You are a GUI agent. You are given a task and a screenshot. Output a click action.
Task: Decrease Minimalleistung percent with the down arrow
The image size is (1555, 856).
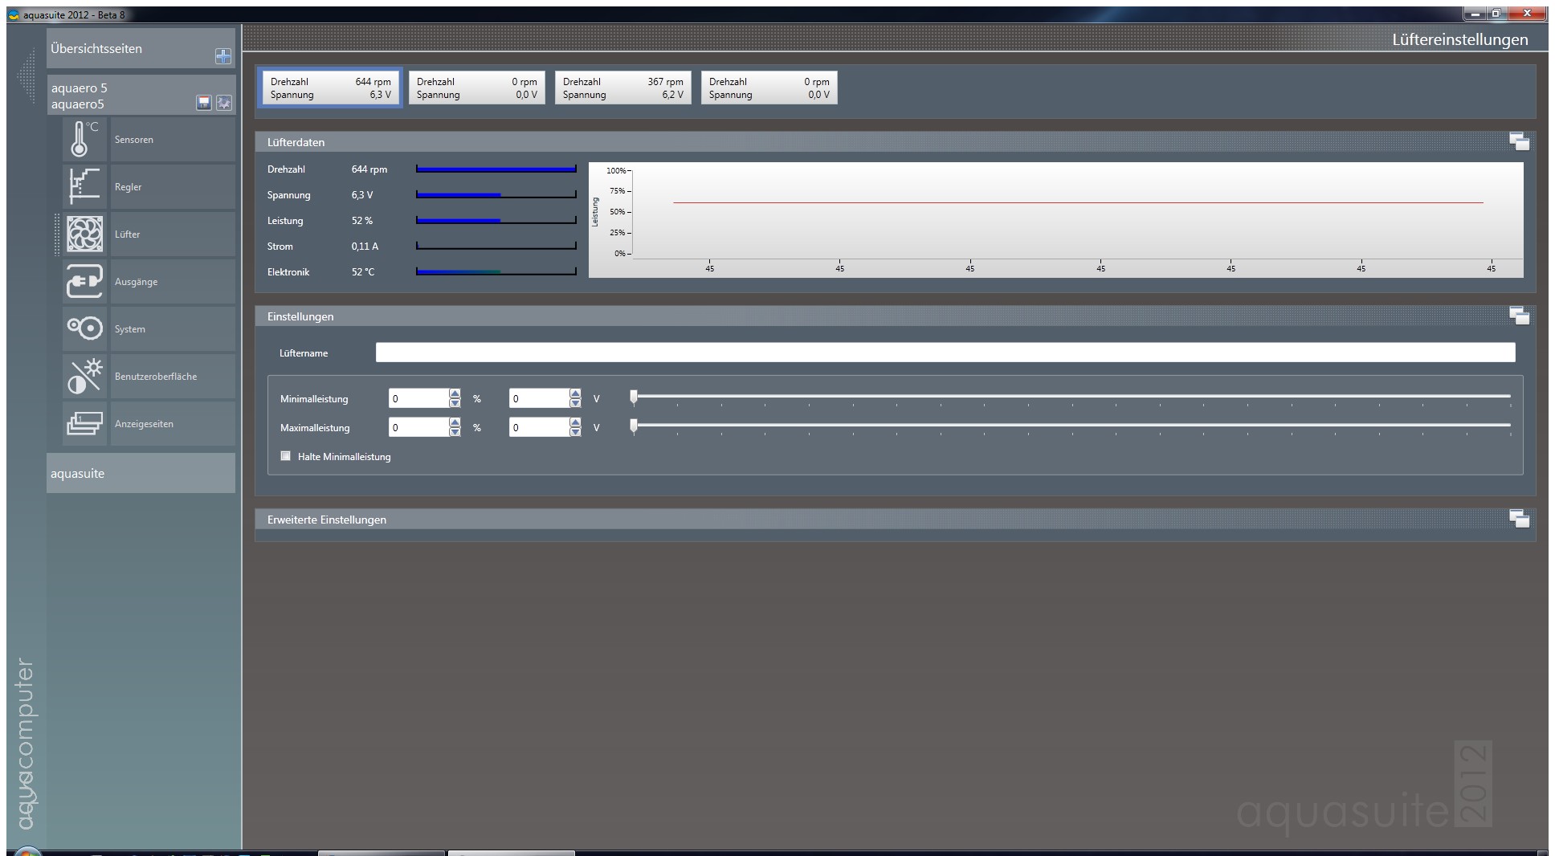tap(455, 403)
